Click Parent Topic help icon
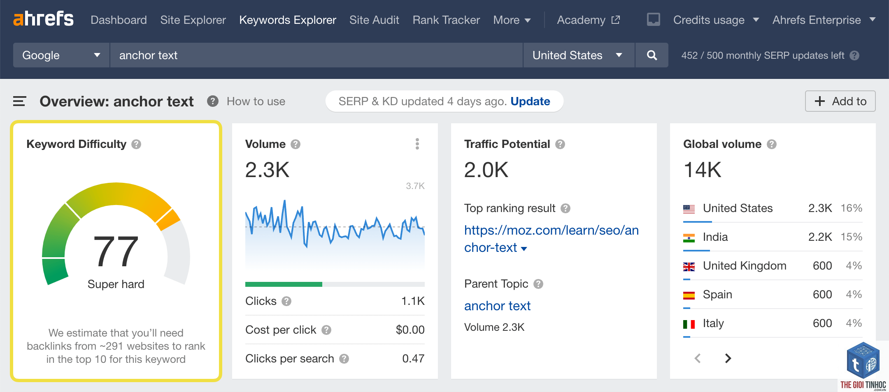889x392 pixels. [538, 284]
